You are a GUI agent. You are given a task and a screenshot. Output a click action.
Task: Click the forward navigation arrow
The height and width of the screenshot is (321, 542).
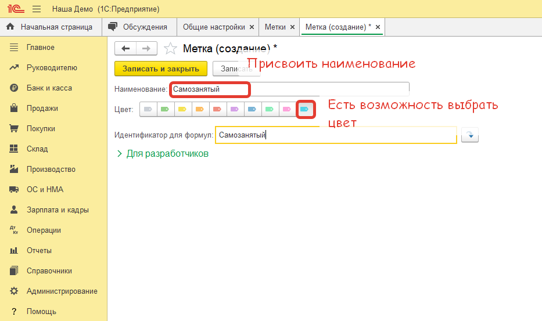click(x=146, y=49)
